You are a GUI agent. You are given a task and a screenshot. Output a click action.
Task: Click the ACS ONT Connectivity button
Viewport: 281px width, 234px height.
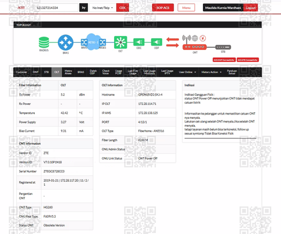click(224, 60)
